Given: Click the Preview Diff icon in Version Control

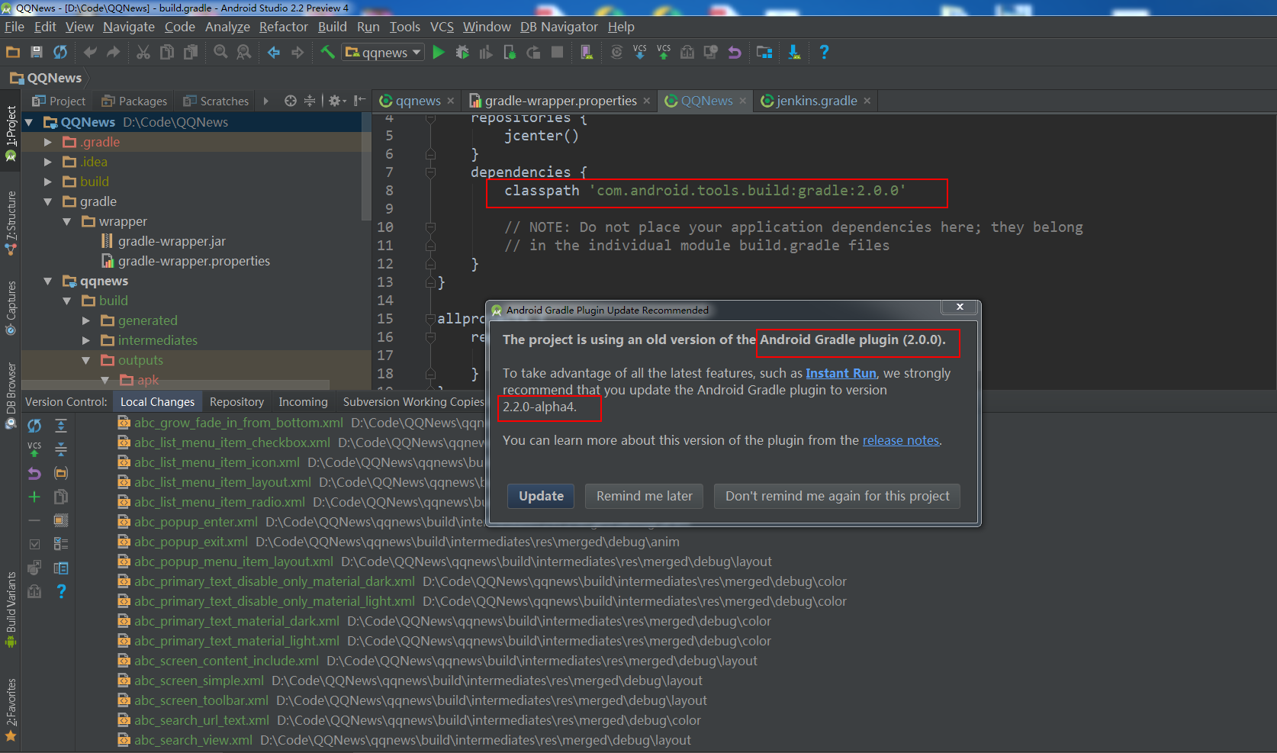Looking at the screenshot, I should point(61,568).
